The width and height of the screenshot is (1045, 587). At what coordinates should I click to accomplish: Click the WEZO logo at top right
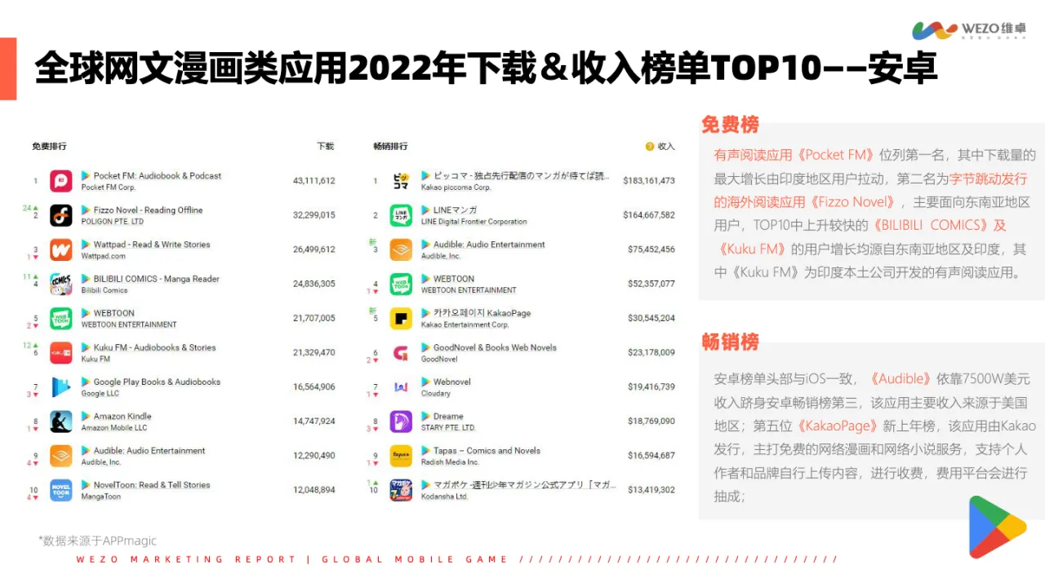[969, 31]
